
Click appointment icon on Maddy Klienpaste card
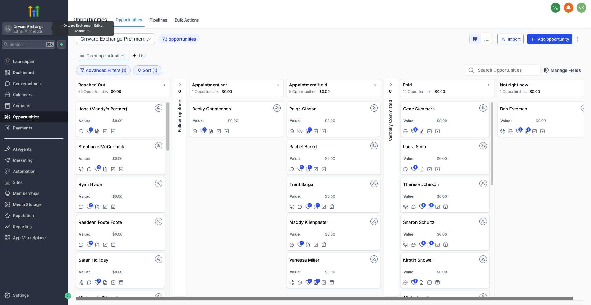[x=324, y=245]
